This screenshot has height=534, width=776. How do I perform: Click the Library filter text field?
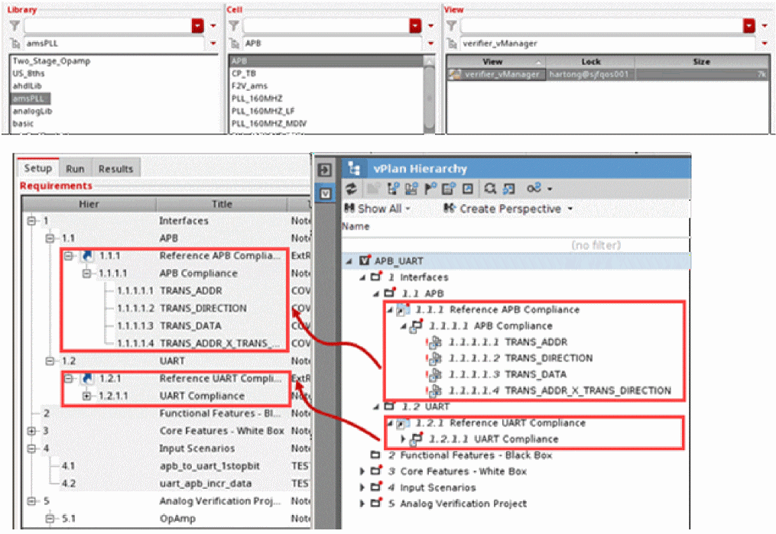[x=108, y=26]
